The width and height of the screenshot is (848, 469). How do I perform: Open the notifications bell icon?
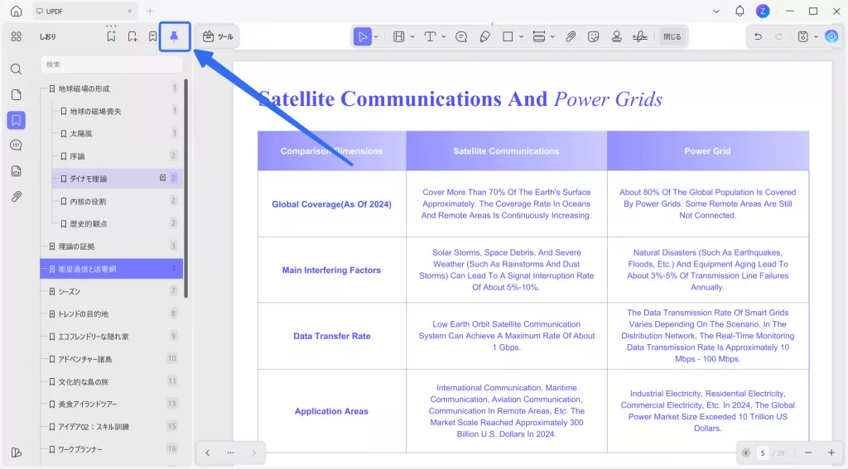click(x=740, y=11)
